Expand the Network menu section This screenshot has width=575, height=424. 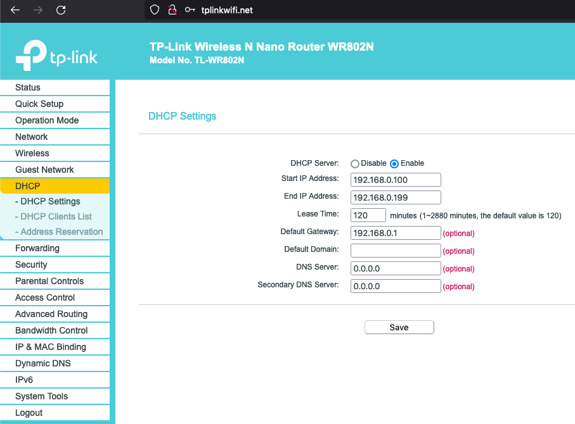click(x=32, y=137)
